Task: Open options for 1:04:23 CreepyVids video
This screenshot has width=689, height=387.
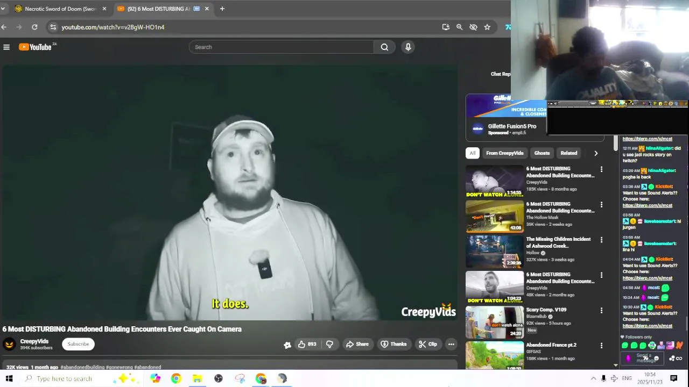Action: tap(601, 275)
